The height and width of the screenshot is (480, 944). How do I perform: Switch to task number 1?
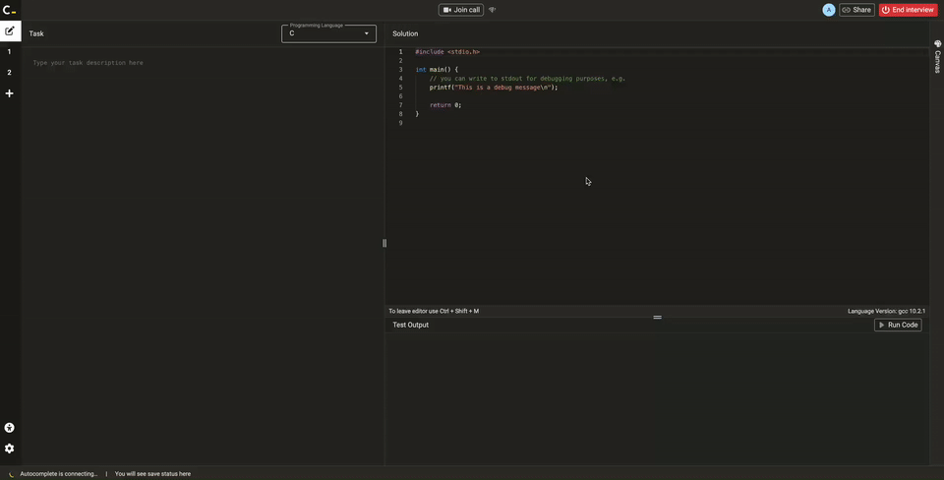[10, 52]
